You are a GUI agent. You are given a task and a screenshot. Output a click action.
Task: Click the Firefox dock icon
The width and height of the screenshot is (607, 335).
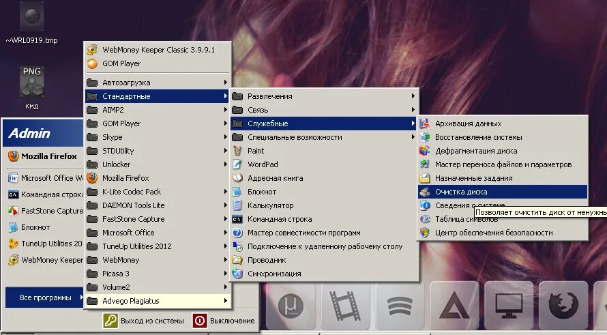click(563, 305)
